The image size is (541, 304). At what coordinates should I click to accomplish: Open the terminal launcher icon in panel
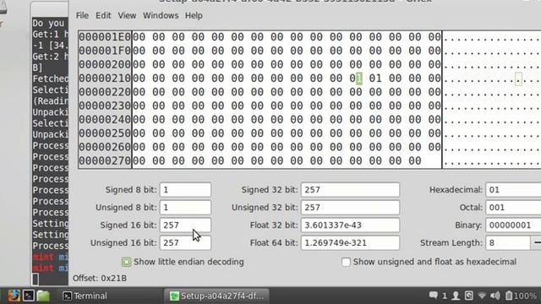(29, 296)
